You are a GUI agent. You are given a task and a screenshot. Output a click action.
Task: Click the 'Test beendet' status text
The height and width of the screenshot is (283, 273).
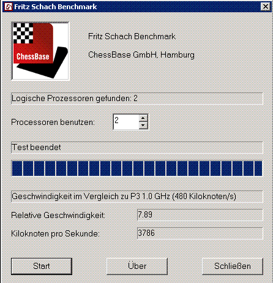click(x=36, y=147)
